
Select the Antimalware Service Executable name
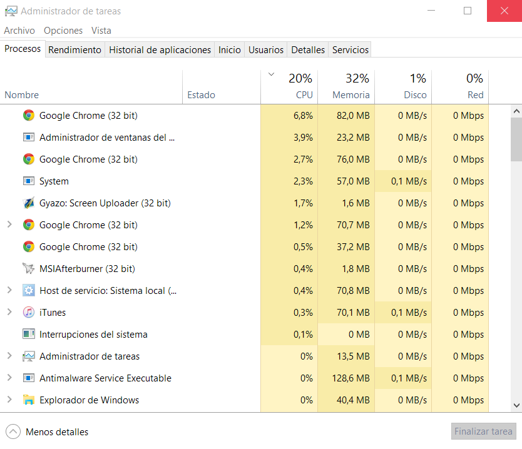point(105,378)
